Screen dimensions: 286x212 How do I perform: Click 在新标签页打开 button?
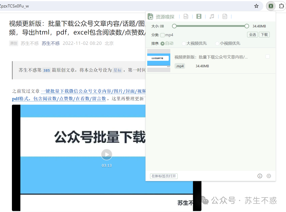(x=164, y=176)
